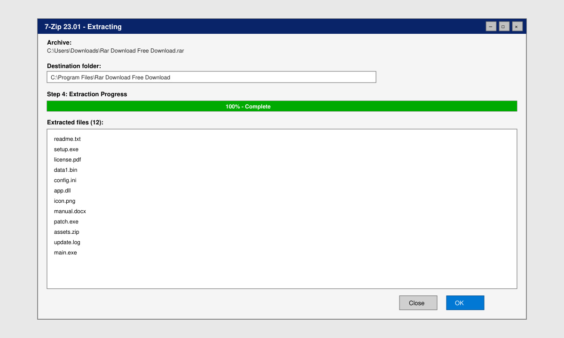The height and width of the screenshot is (338, 564).
Task: Click the Archive label
Action: click(59, 43)
